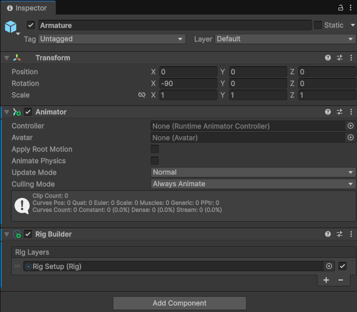Collapse the Transform component foldout
Viewport: 357px width, 312px height.
click(x=6, y=58)
